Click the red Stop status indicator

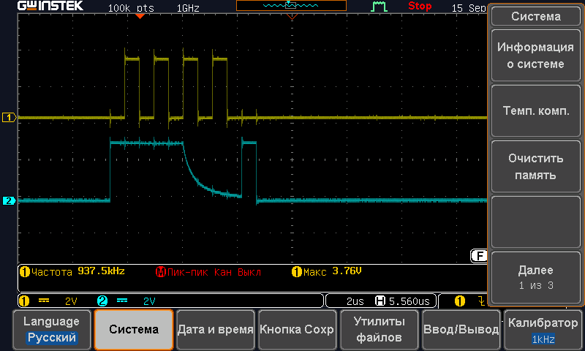coord(420,6)
